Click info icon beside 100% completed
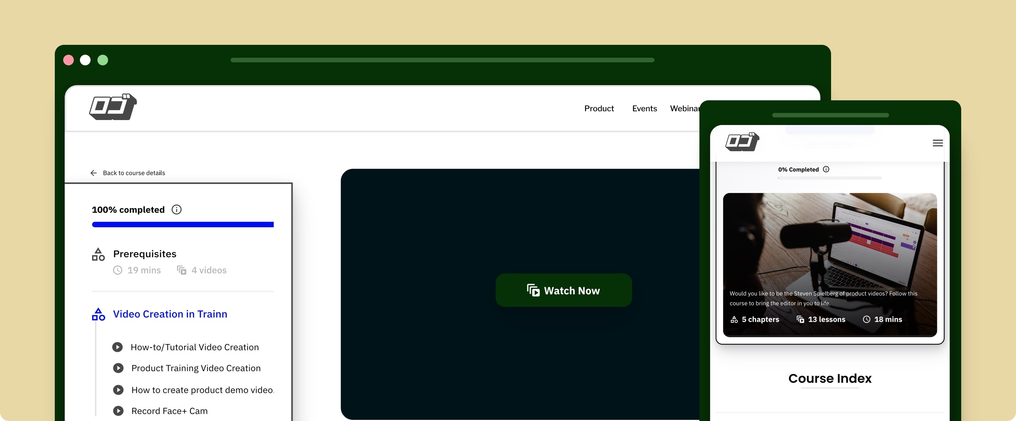 176,209
